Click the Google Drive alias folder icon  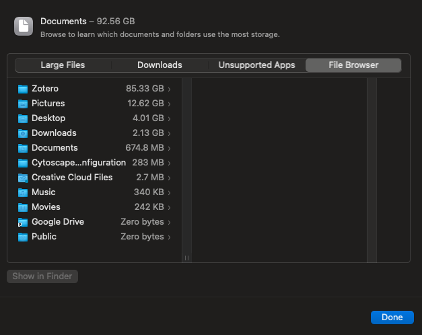[23, 222]
